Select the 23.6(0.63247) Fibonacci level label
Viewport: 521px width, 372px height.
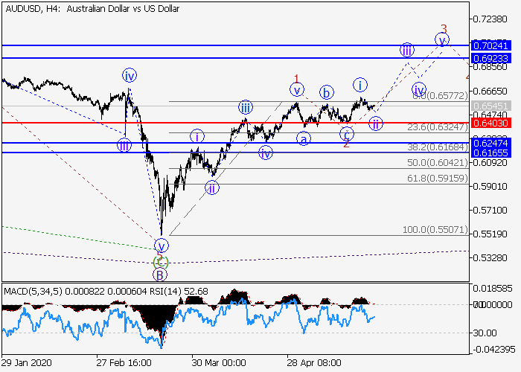[438, 127]
